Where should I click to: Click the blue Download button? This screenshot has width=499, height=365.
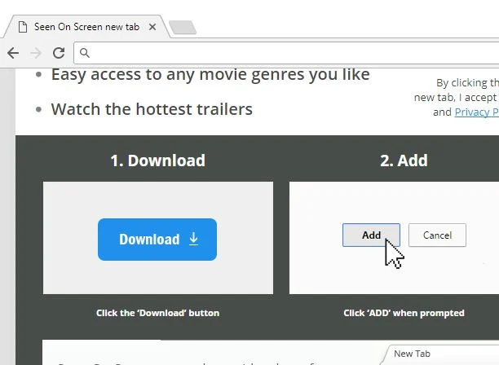[x=157, y=240]
